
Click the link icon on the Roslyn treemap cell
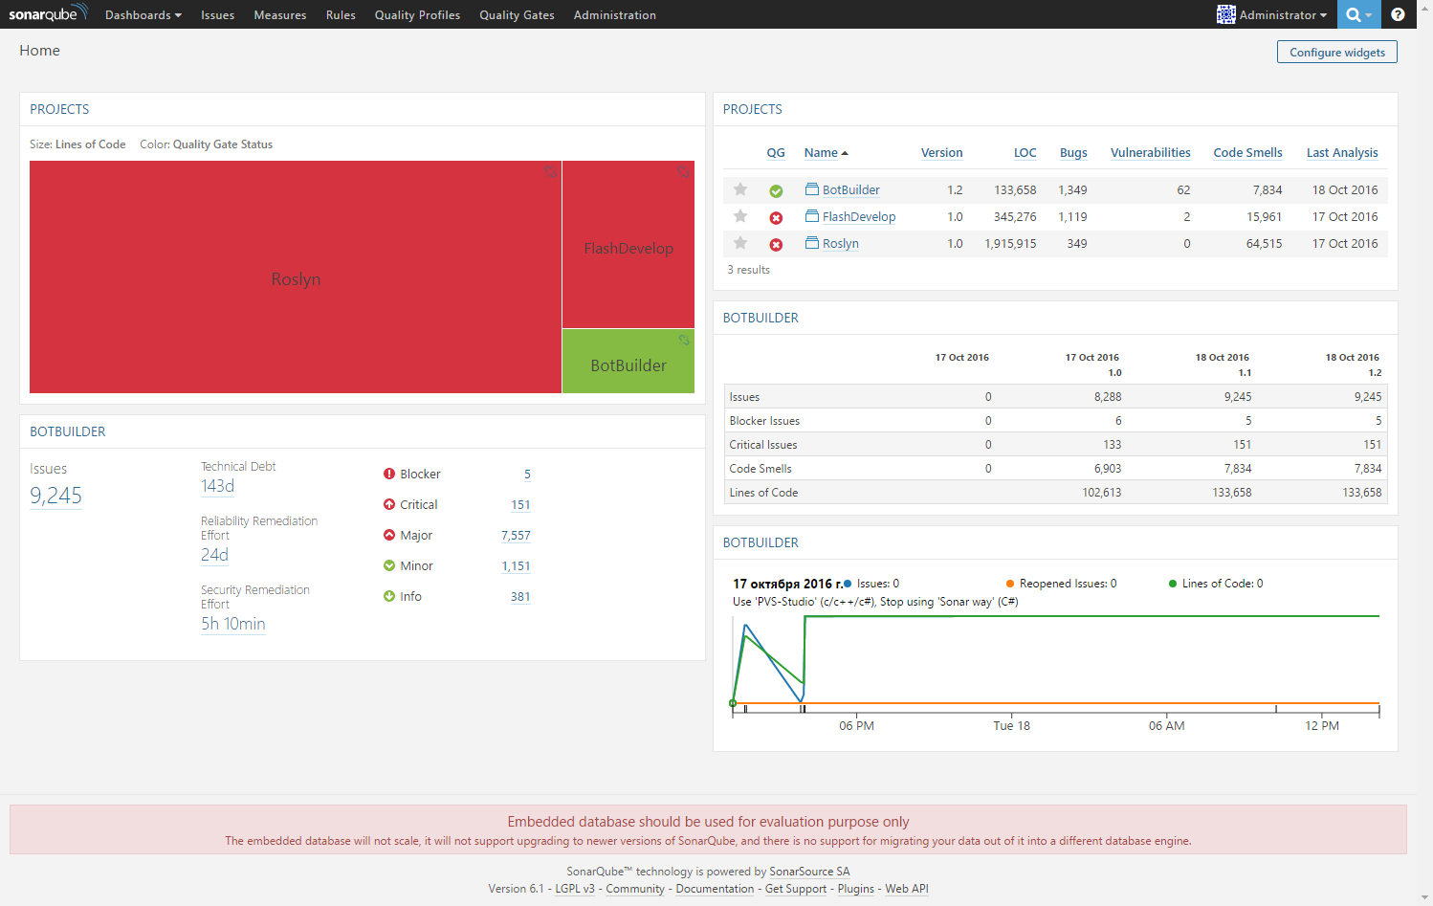click(x=550, y=172)
